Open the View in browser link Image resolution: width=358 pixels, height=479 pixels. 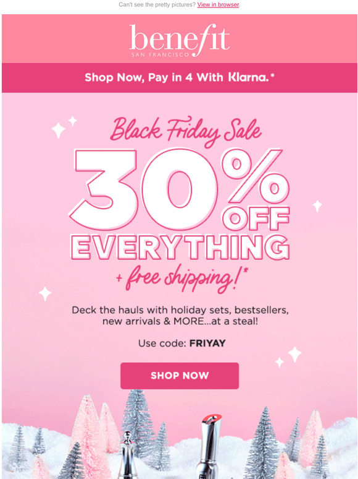click(x=218, y=4)
